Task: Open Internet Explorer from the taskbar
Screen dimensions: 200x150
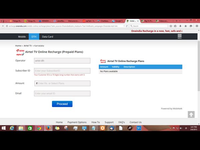Action: click(12, 128)
